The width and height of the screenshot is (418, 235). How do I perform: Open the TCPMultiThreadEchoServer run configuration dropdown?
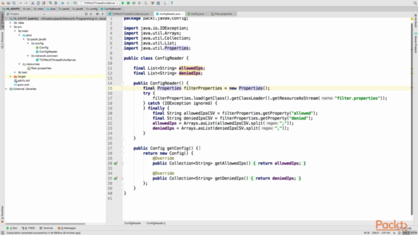[x=99, y=3]
